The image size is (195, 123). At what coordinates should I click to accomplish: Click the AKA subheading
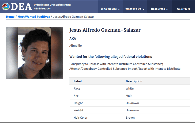(x=73, y=39)
